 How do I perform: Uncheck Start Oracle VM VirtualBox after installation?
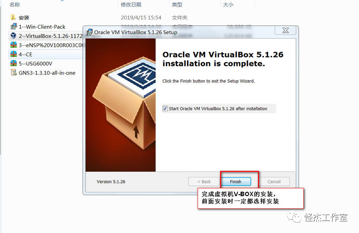tap(165, 108)
